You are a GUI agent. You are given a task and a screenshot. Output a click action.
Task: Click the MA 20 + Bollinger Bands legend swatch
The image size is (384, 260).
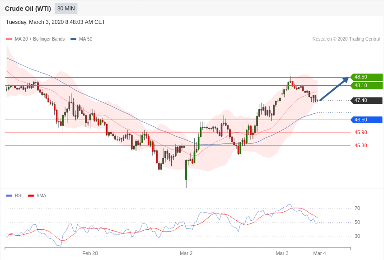9,39
